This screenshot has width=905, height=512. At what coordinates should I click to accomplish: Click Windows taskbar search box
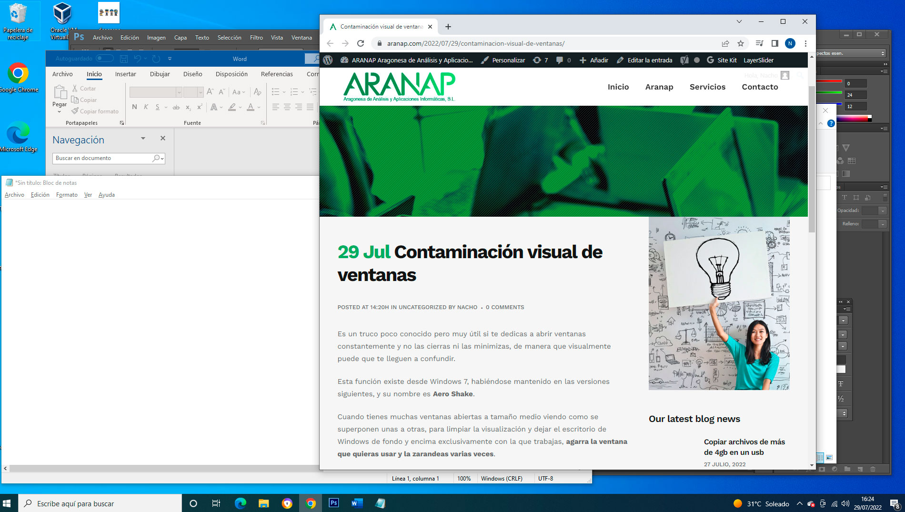100,503
